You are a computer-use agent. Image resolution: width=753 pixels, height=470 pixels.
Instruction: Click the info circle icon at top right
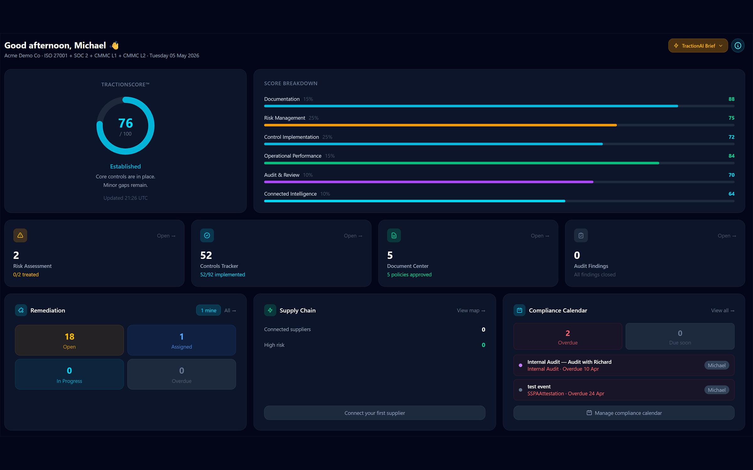pyautogui.click(x=738, y=46)
